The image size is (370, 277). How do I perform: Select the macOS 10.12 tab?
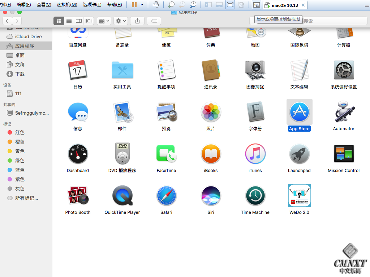(285, 5)
